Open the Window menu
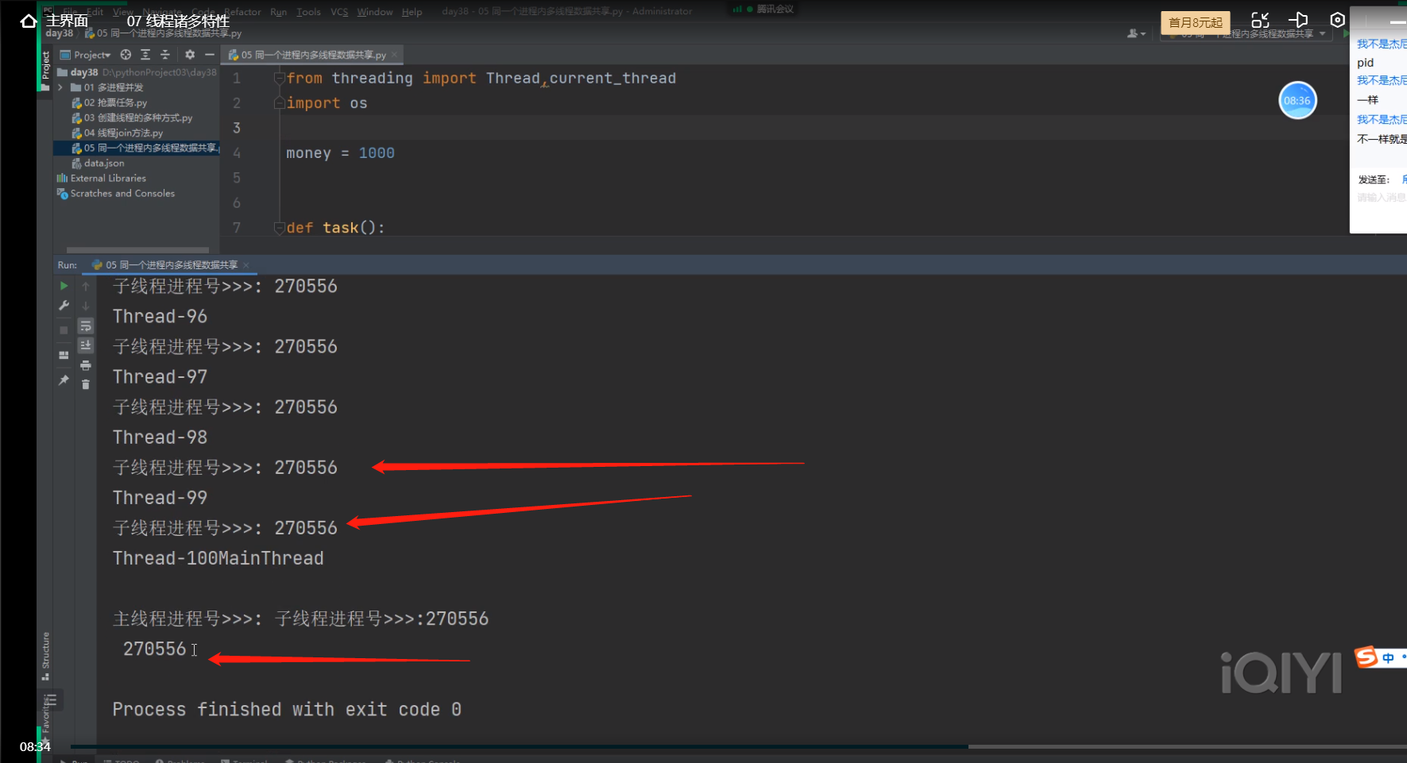The height and width of the screenshot is (763, 1407). (375, 12)
